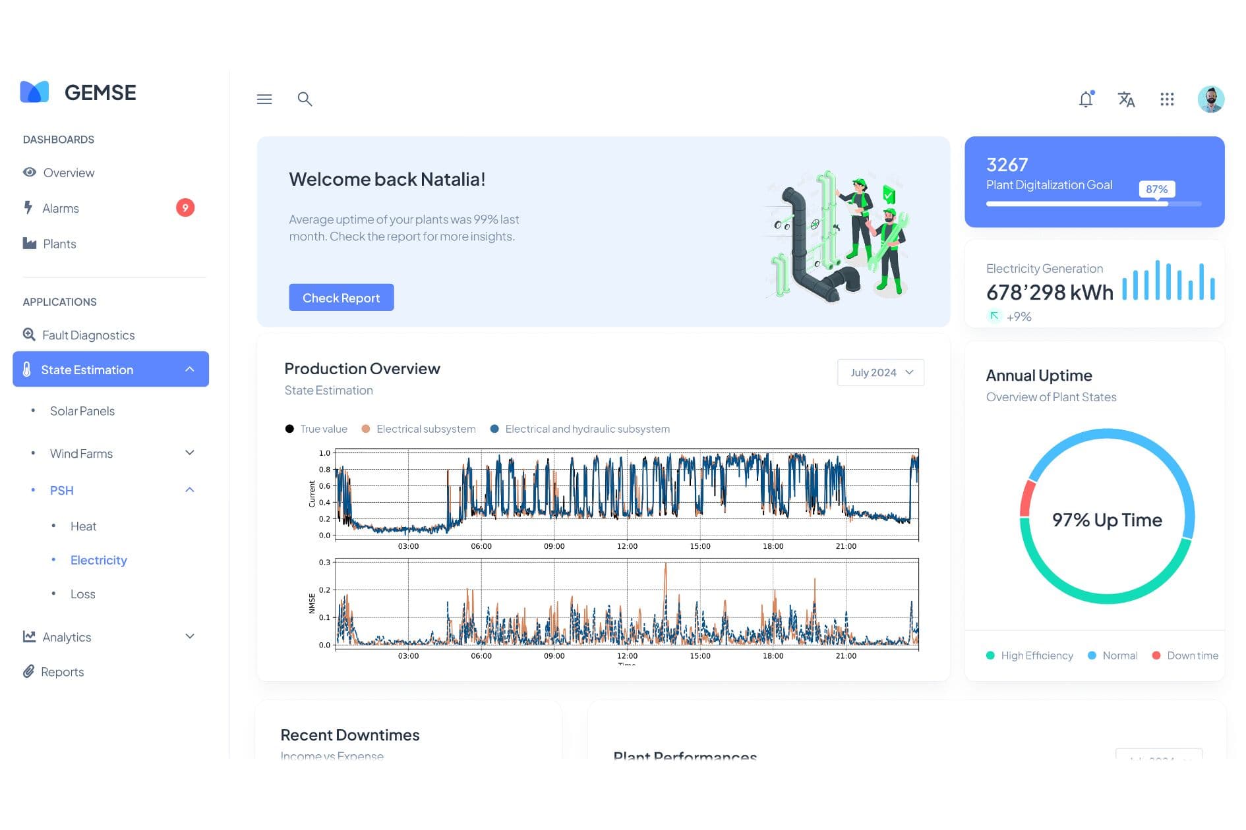
Task: Toggle Electrical subsystem legend series
Action: pos(419,429)
